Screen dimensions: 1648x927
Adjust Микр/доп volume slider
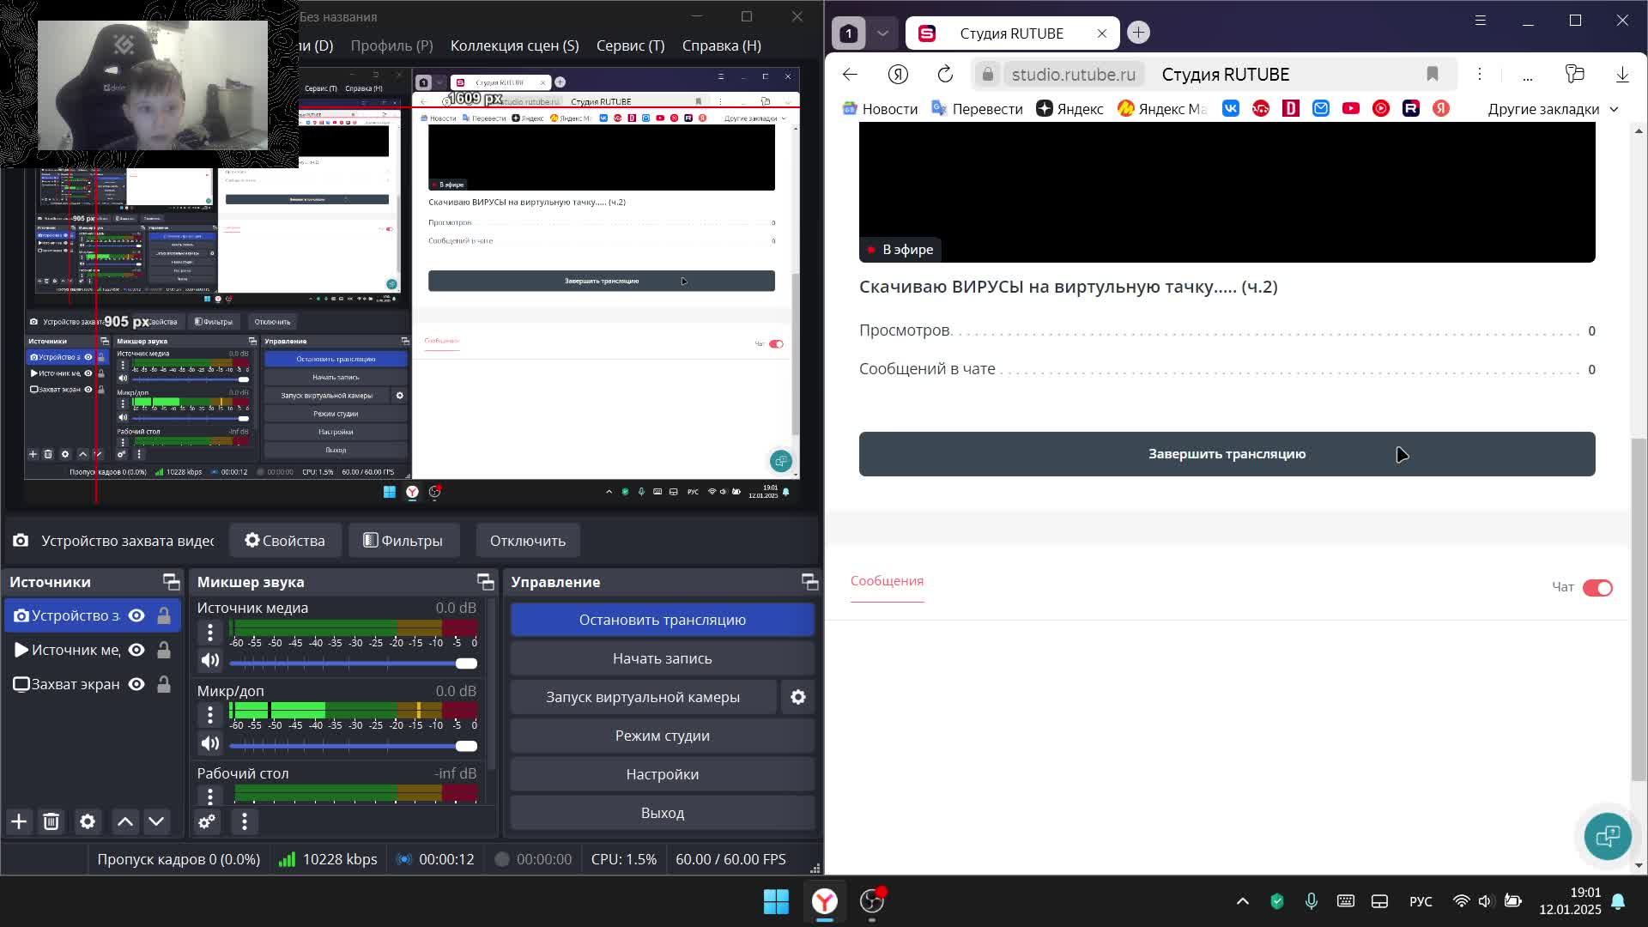[353, 746]
